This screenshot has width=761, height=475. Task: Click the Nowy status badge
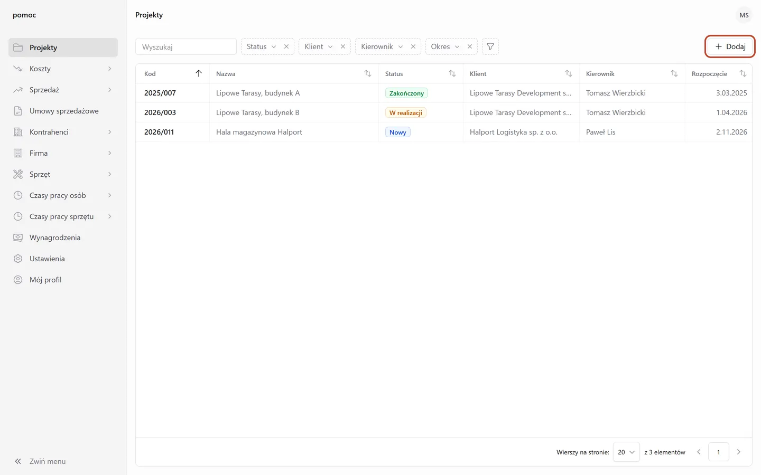tap(398, 132)
